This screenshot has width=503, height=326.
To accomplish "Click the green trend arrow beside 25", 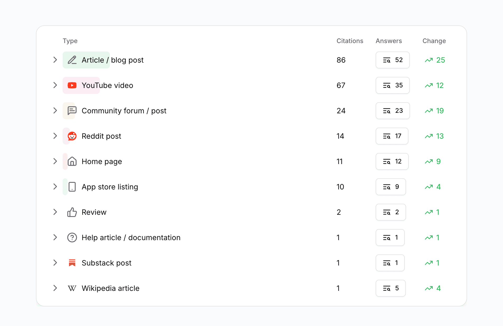I will (429, 60).
